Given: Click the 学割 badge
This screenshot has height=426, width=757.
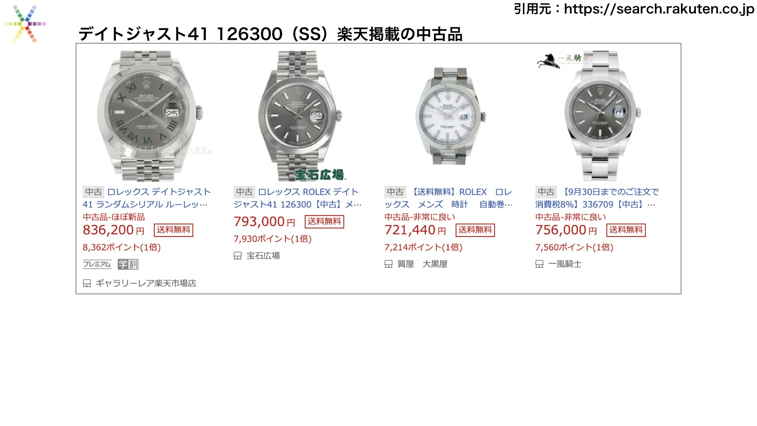Looking at the screenshot, I should pyautogui.click(x=128, y=264).
